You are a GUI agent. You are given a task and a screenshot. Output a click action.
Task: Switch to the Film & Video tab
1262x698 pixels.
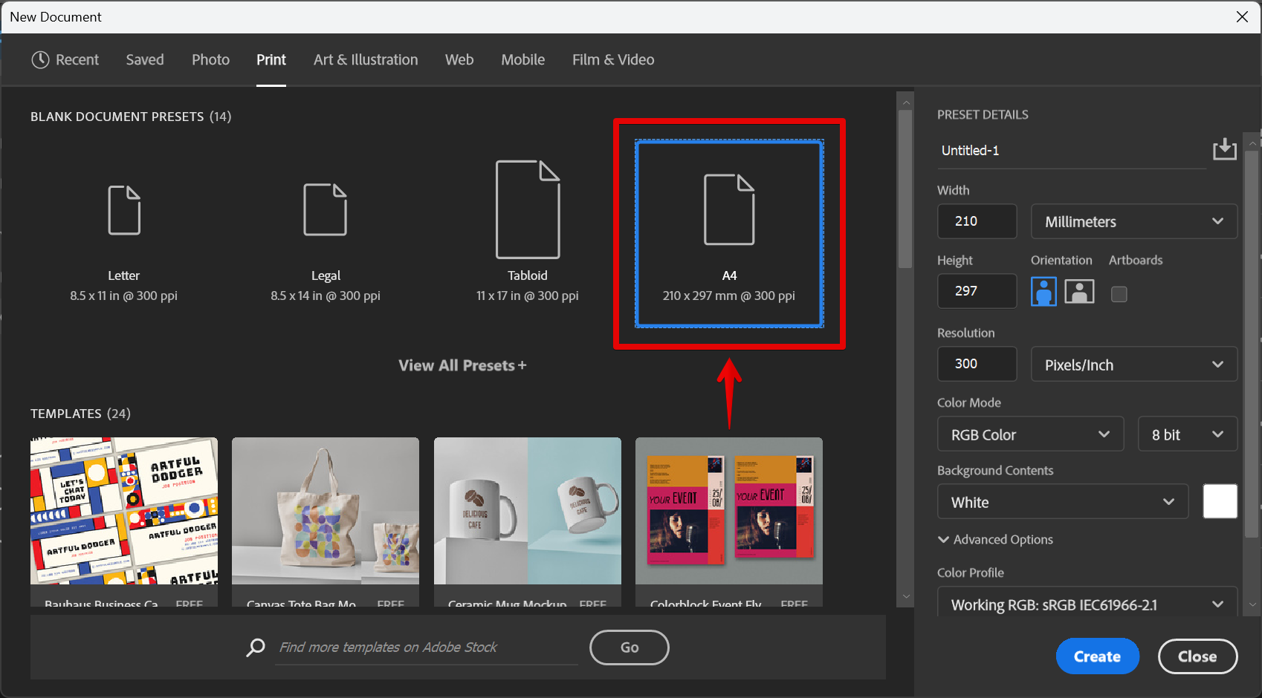pos(613,59)
